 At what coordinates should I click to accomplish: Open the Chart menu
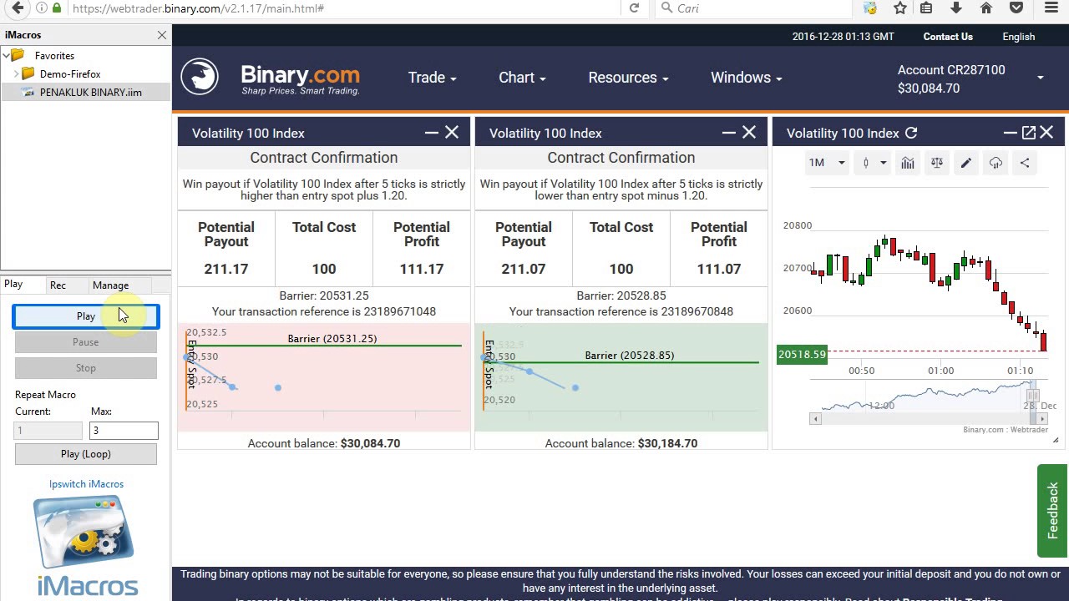tap(522, 78)
